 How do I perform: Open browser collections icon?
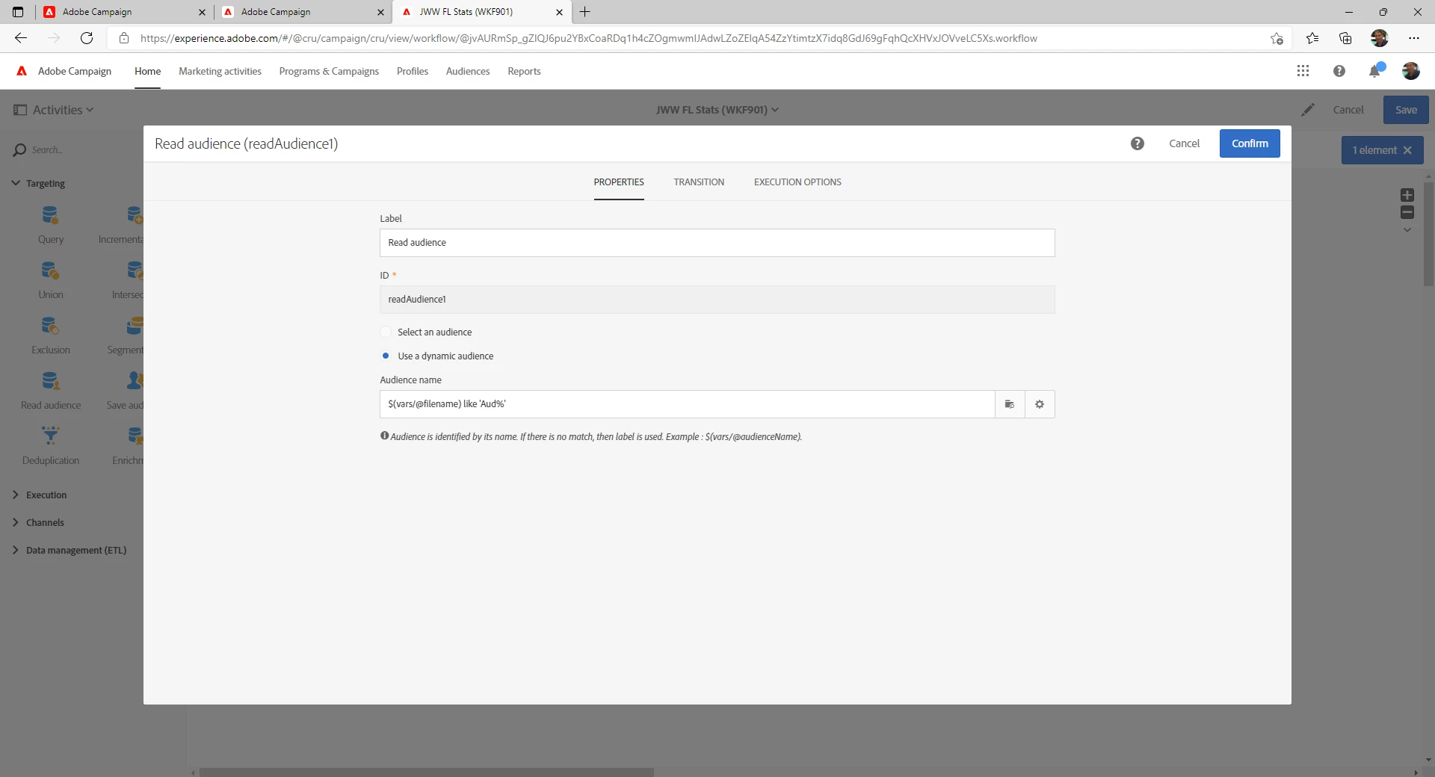click(1345, 38)
